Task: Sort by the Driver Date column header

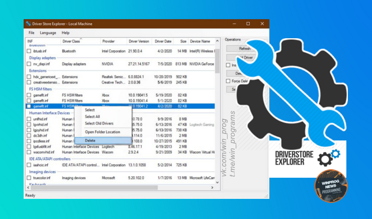Action: click(163, 41)
